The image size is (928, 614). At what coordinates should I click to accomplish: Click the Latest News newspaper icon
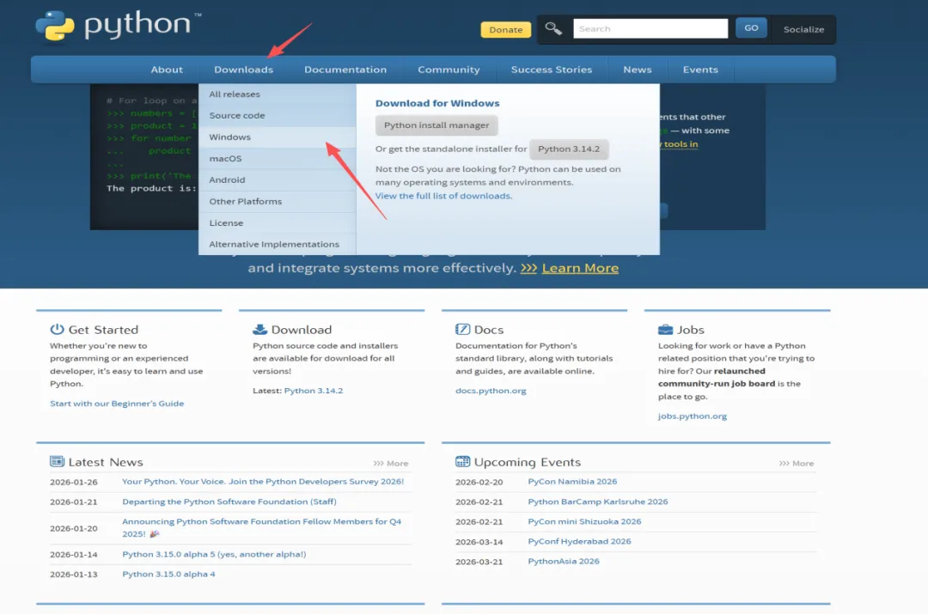[57, 461]
